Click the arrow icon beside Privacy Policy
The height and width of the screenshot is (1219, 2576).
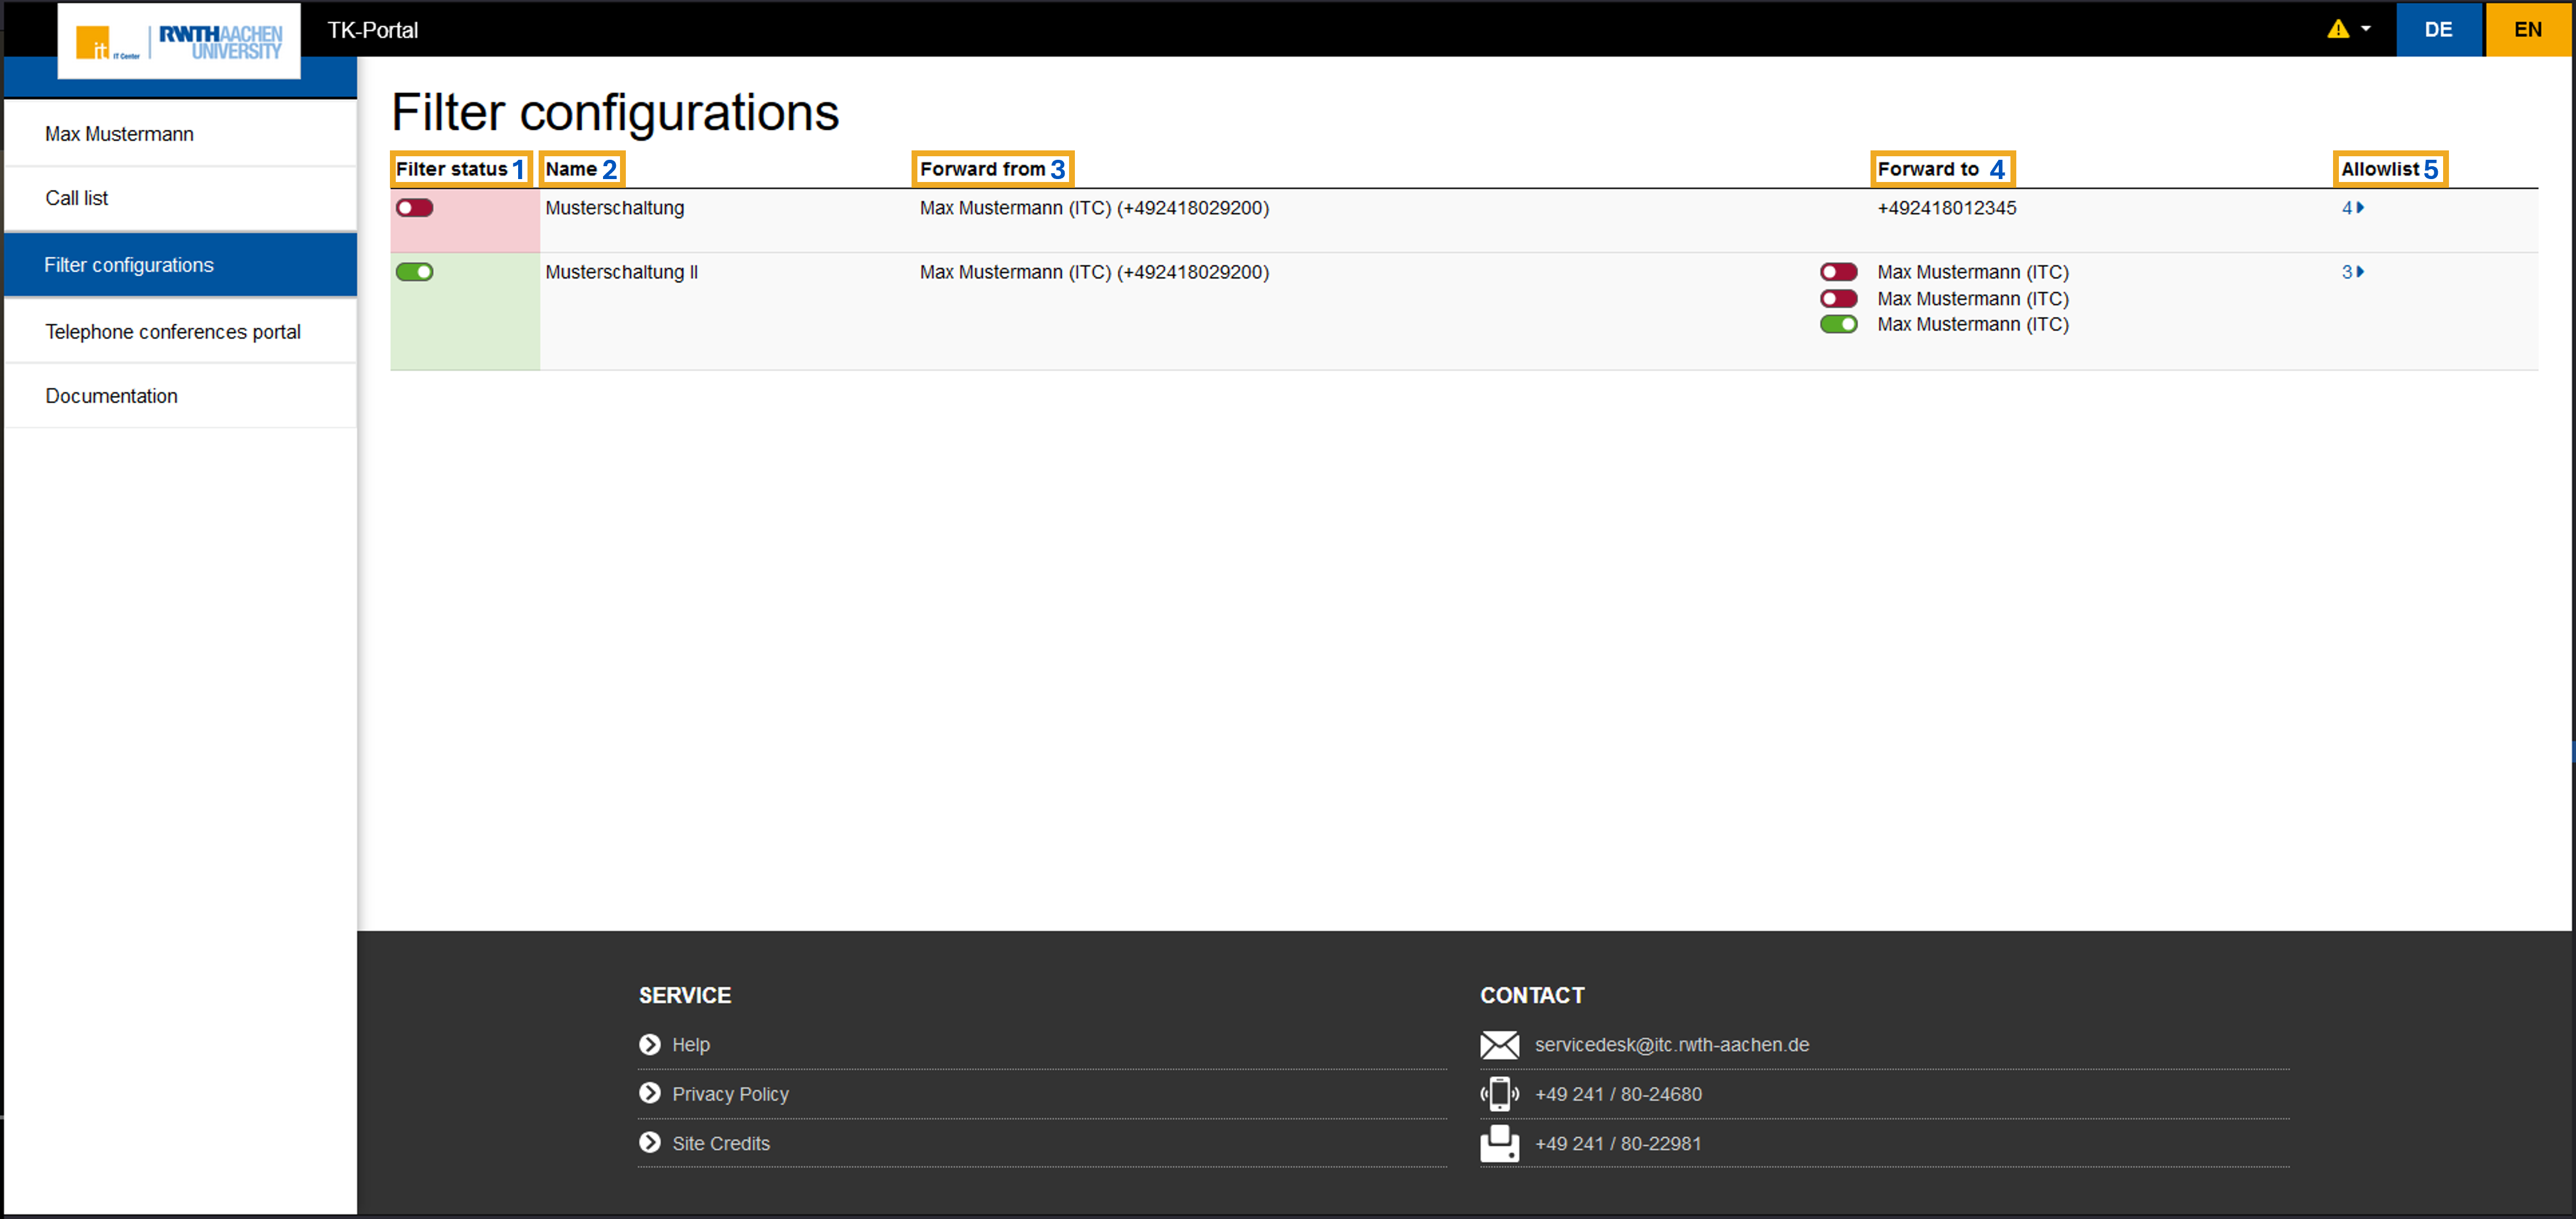pos(650,1093)
